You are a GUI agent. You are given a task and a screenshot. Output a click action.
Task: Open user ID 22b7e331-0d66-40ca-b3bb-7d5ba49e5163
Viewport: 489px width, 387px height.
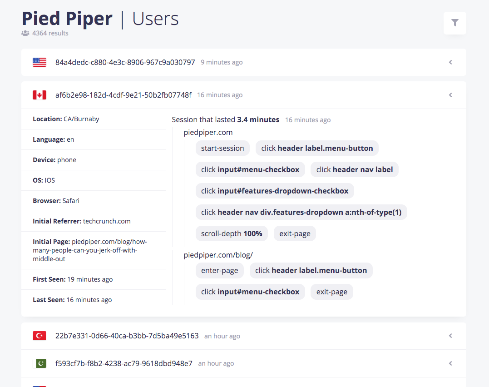click(x=127, y=336)
